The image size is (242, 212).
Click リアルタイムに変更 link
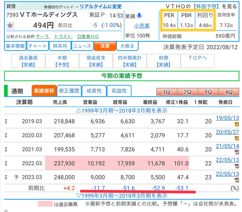click(101, 7)
